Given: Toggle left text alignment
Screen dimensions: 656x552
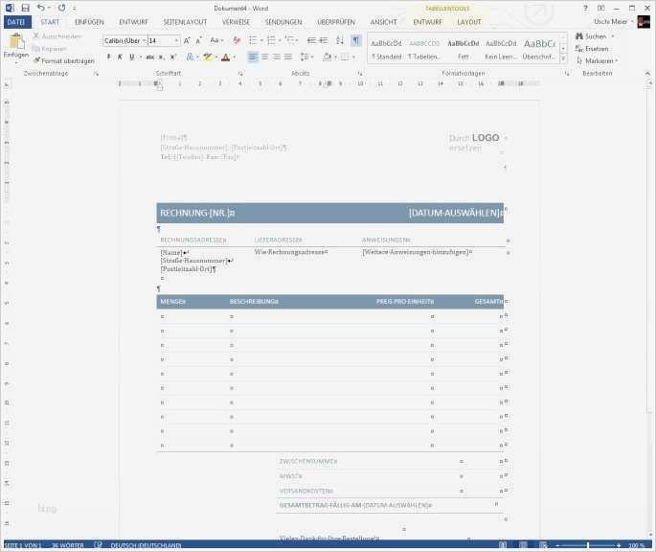Looking at the screenshot, I should point(253,57).
